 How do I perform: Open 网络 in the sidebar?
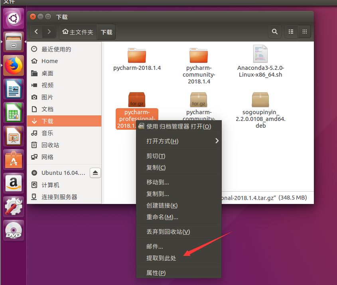point(64,157)
